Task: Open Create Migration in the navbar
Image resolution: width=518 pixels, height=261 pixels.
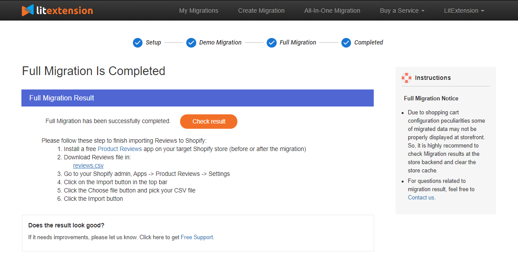Action: [x=261, y=10]
